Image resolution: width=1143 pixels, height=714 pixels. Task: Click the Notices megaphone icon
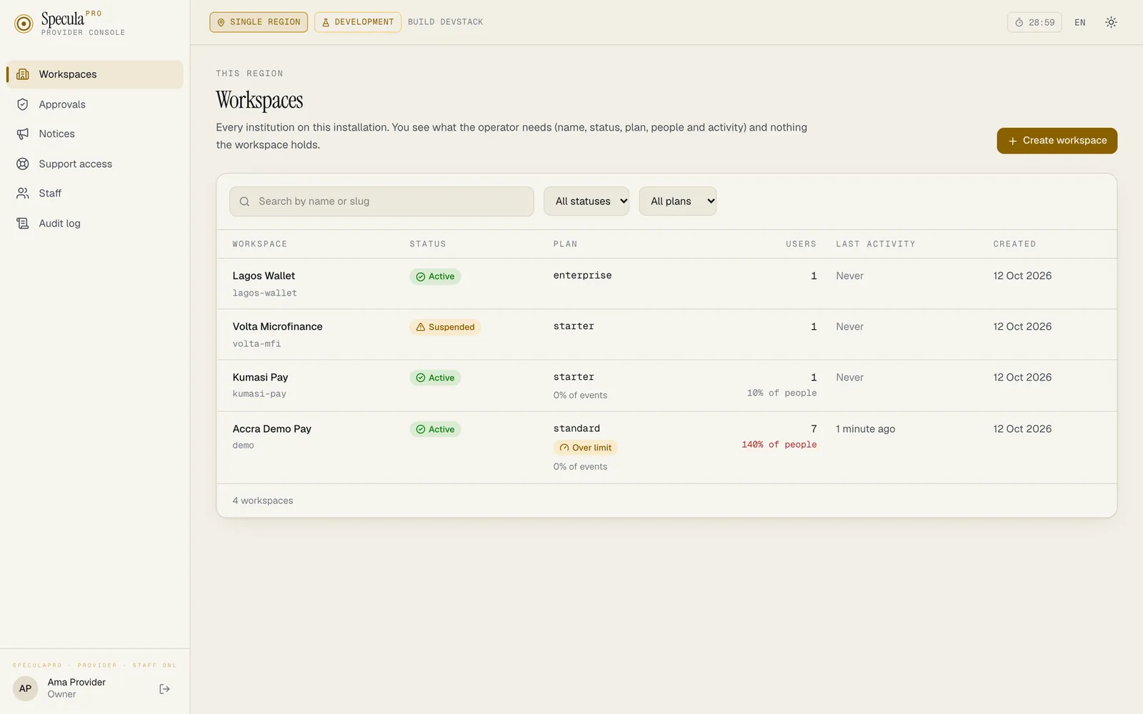[23, 134]
